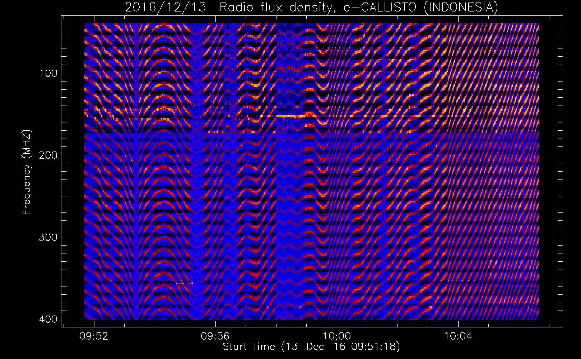The image size is (581, 359).
Task: Click the 10:04 time tick label
Action: 458,337
